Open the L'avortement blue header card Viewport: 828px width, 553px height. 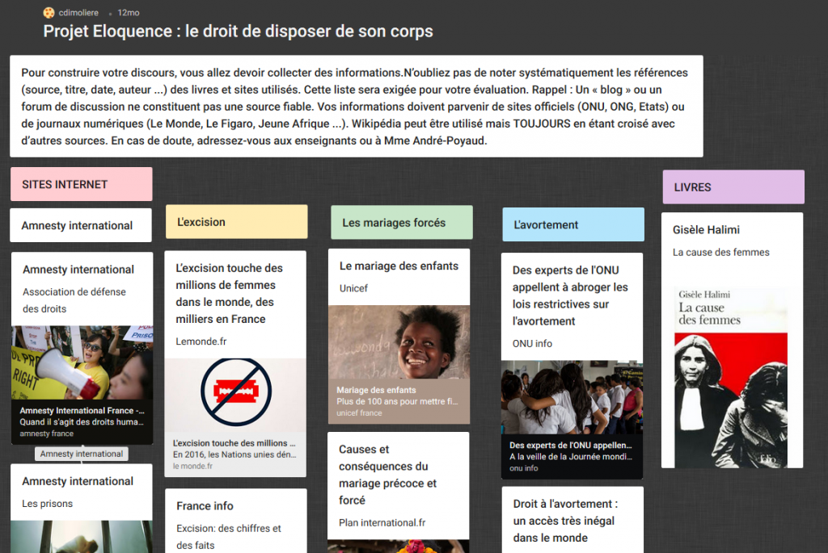573,224
